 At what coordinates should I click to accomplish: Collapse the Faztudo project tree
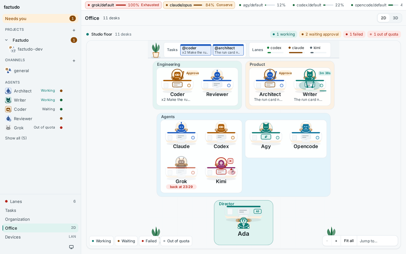click(7, 40)
